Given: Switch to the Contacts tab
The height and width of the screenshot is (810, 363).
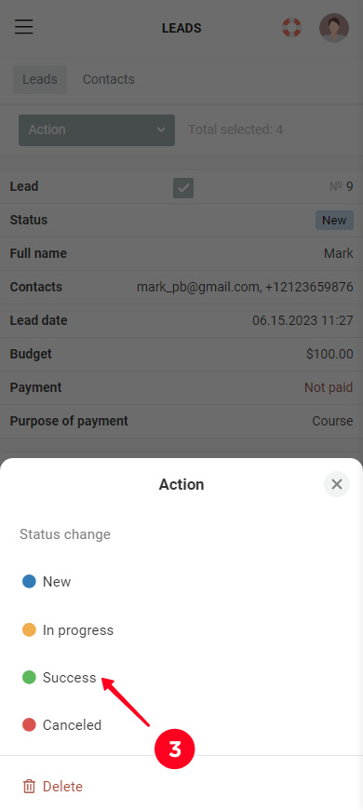Looking at the screenshot, I should pyautogui.click(x=109, y=79).
